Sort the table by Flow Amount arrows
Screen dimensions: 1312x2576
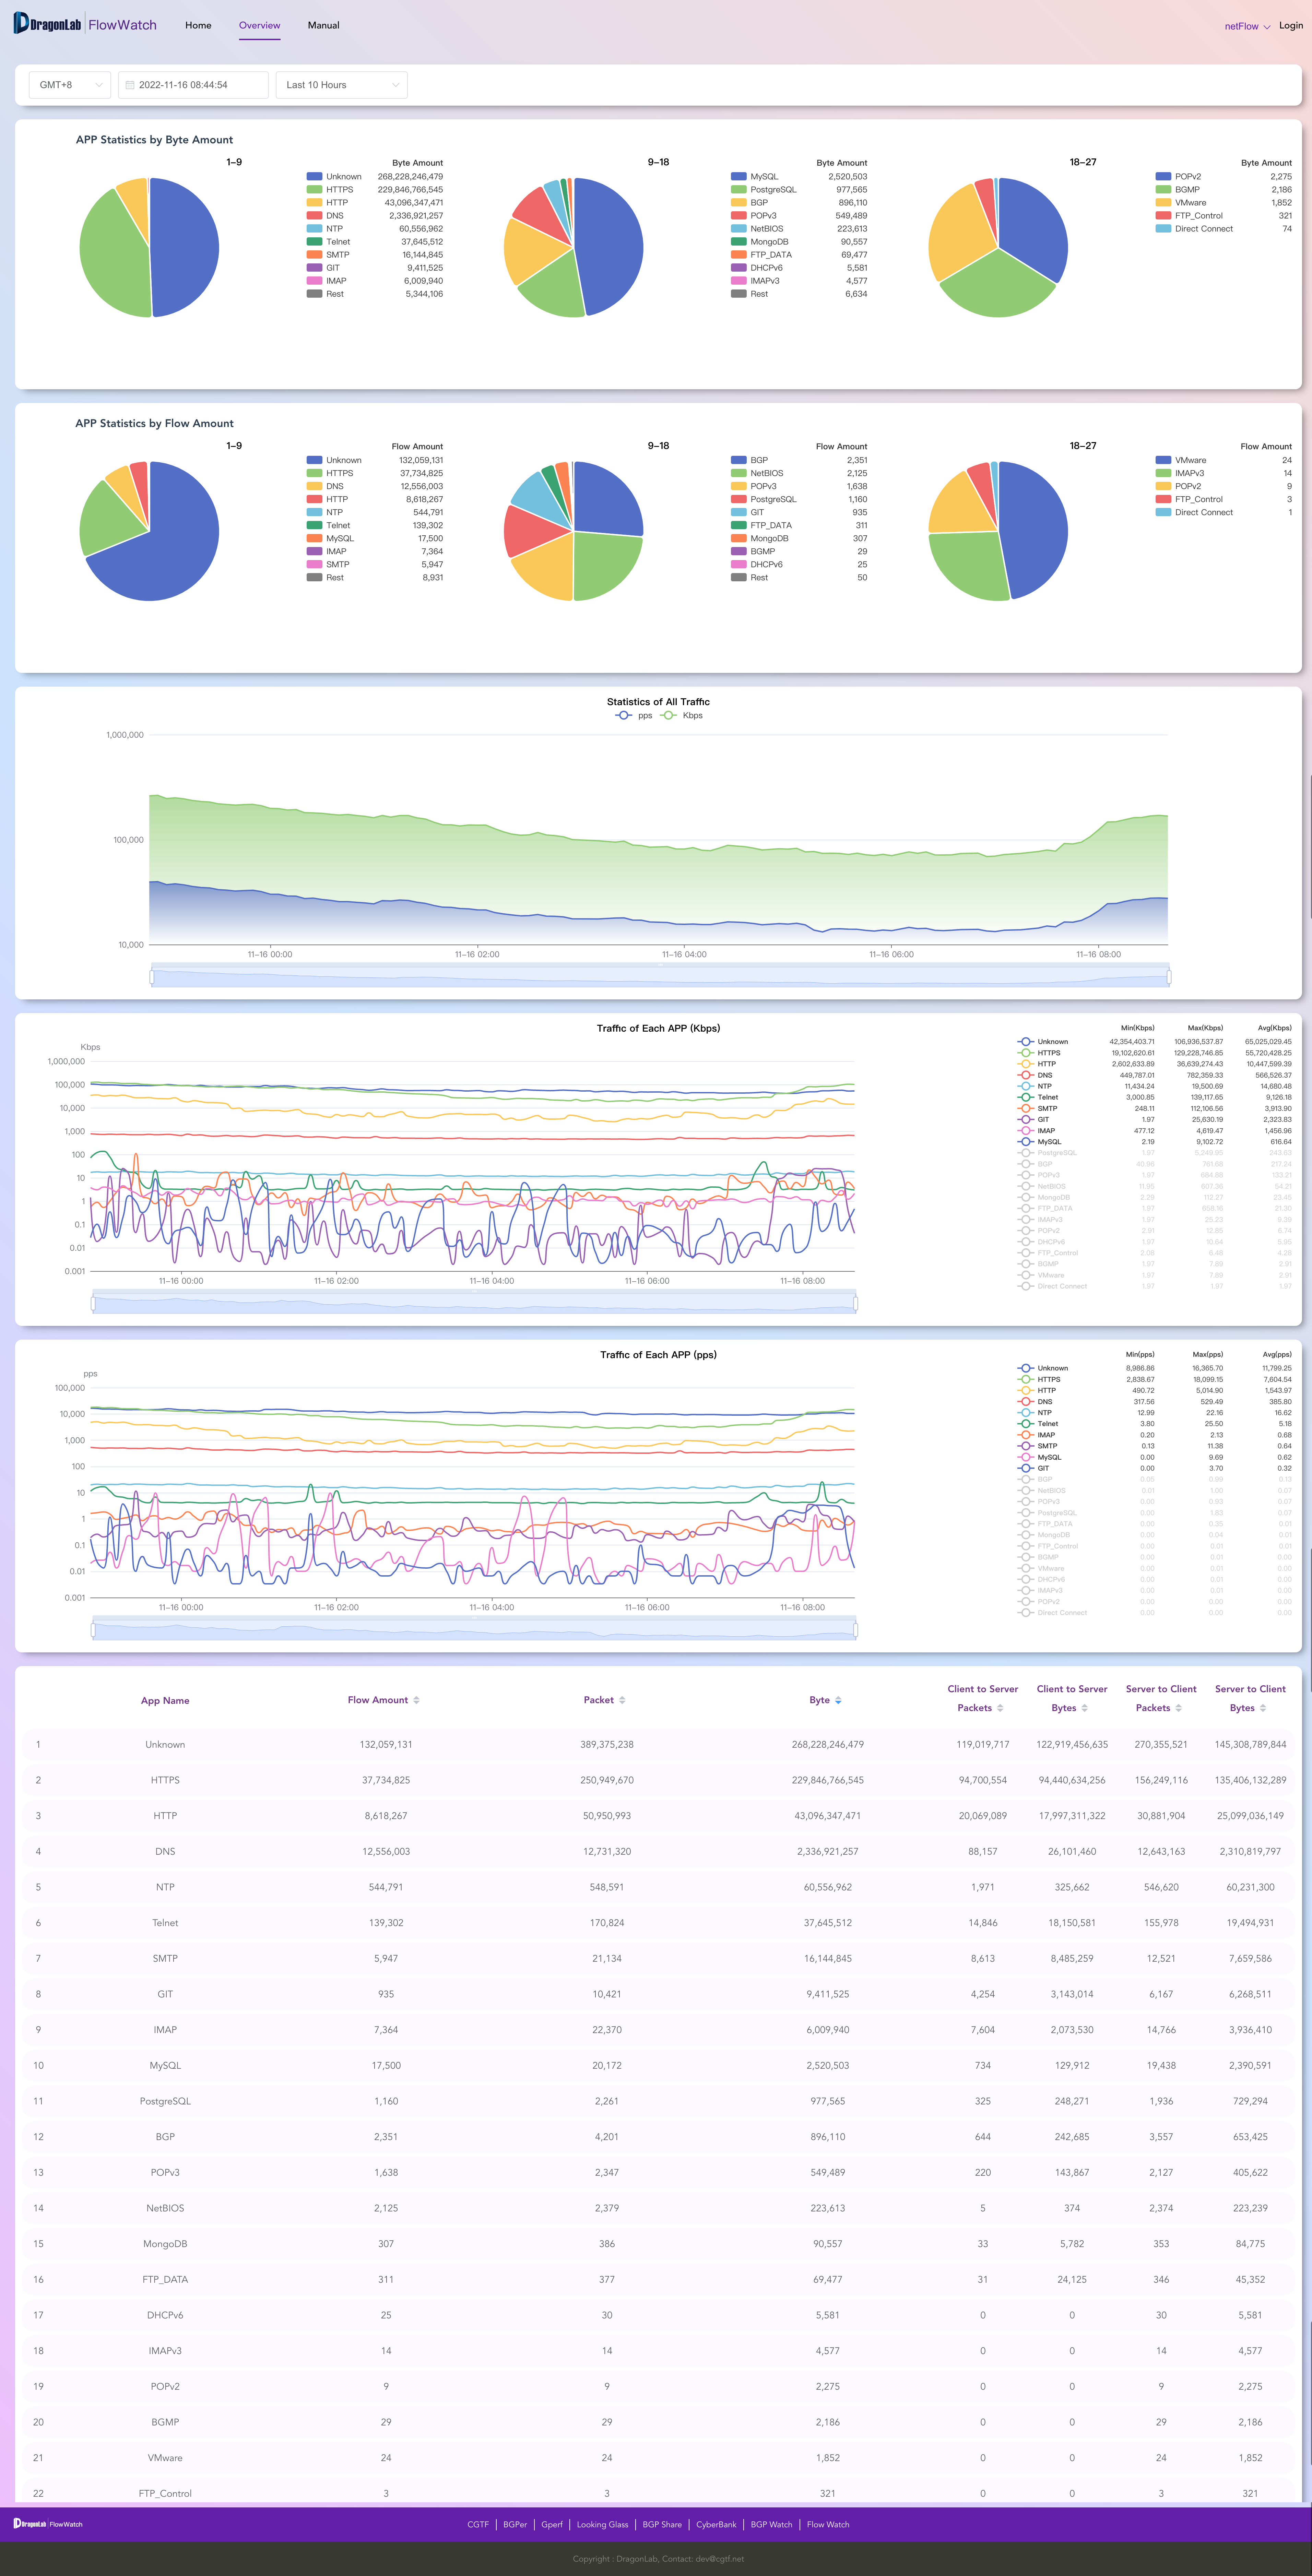[416, 1700]
